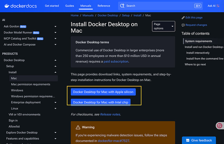Download Docker Desktop for Mac with Intel chip
This screenshot has height=144, width=224.
pos(101,102)
